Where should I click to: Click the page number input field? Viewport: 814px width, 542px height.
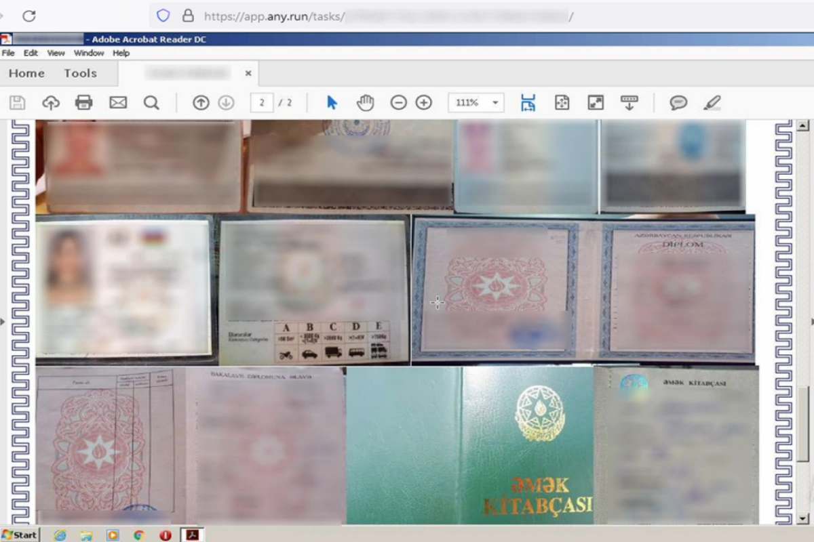click(x=261, y=103)
